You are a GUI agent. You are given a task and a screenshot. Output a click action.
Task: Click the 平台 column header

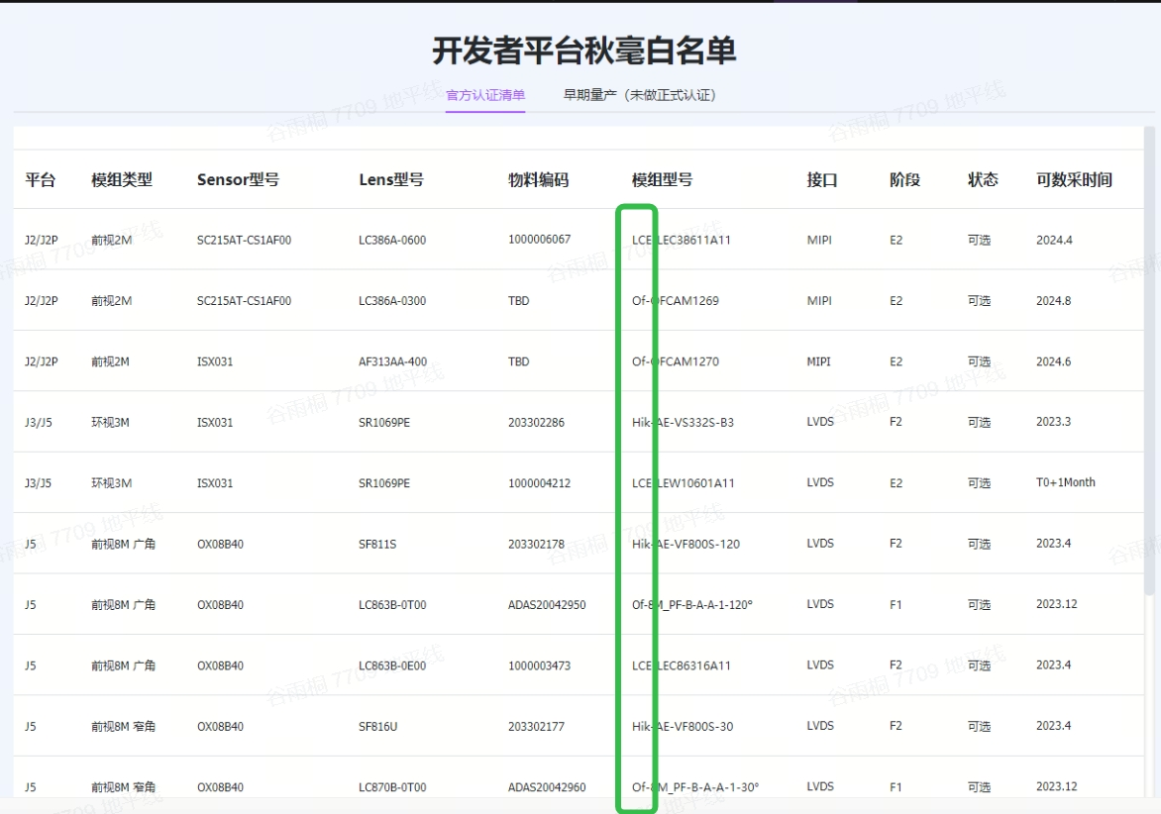40,179
